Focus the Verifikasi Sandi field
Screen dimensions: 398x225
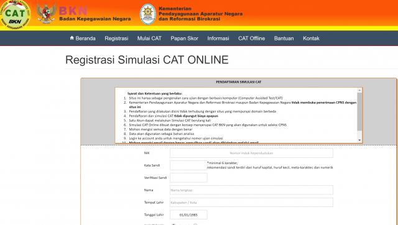[188, 178]
